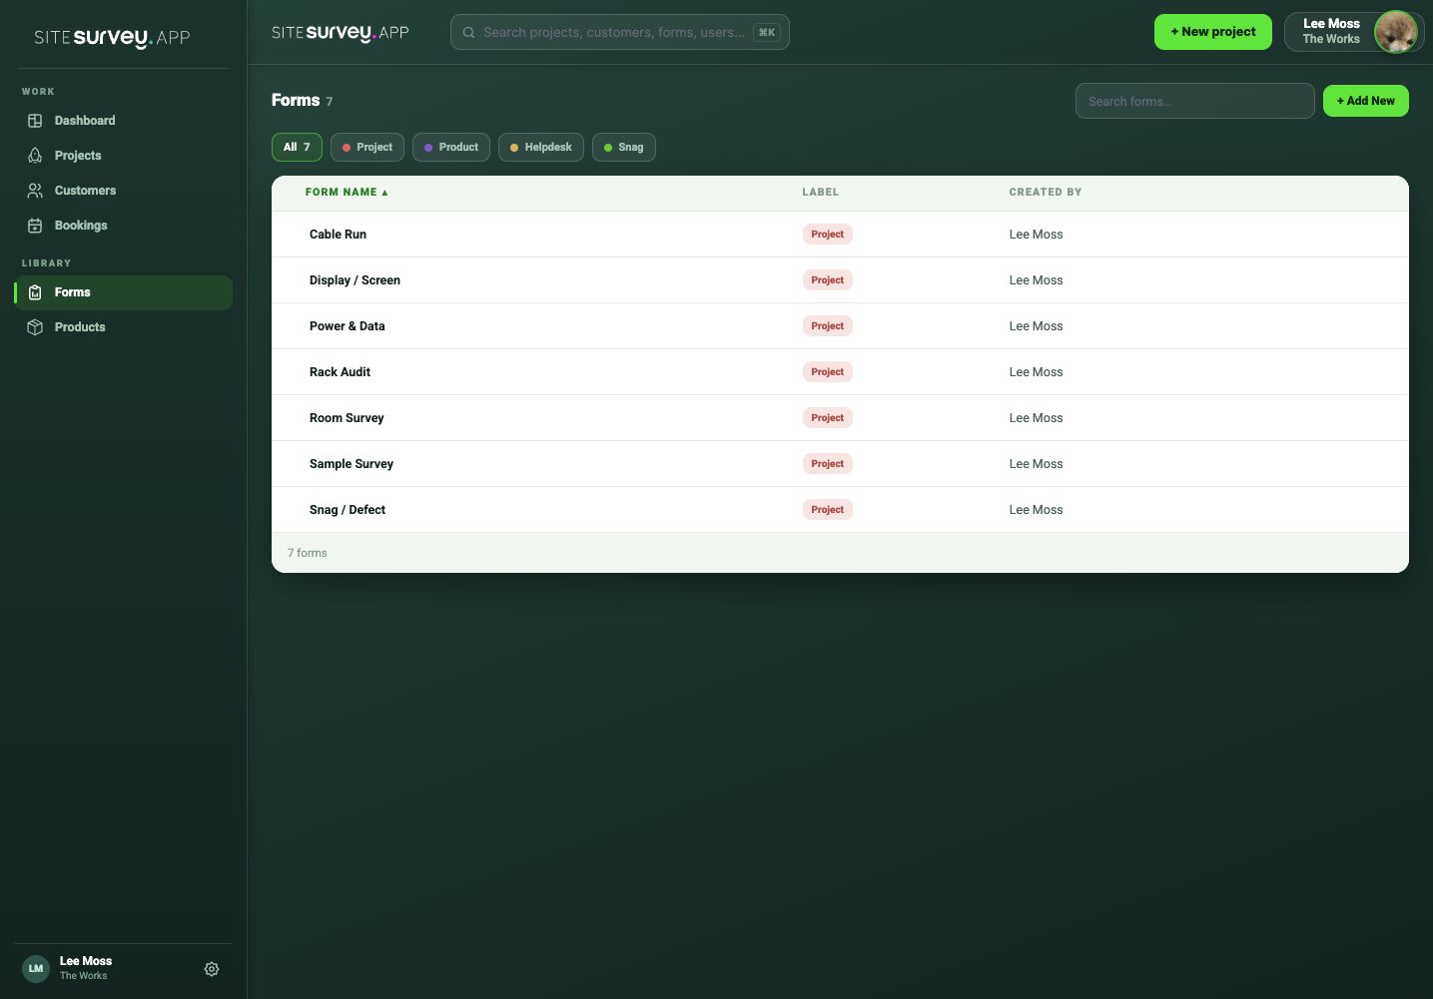Click the + New project button
This screenshot has width=1433, height=999.
tap(1213, 32)
